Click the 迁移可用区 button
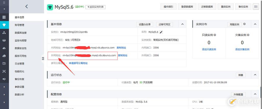262x109 pixels. [164, 24]
